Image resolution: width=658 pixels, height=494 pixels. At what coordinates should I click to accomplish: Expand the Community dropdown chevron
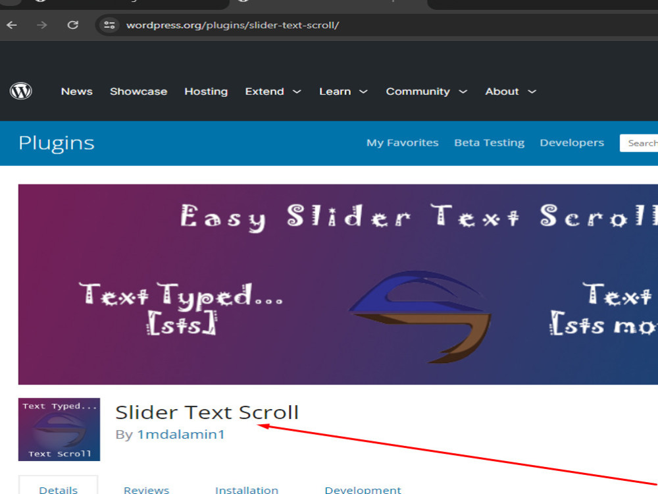463,92
